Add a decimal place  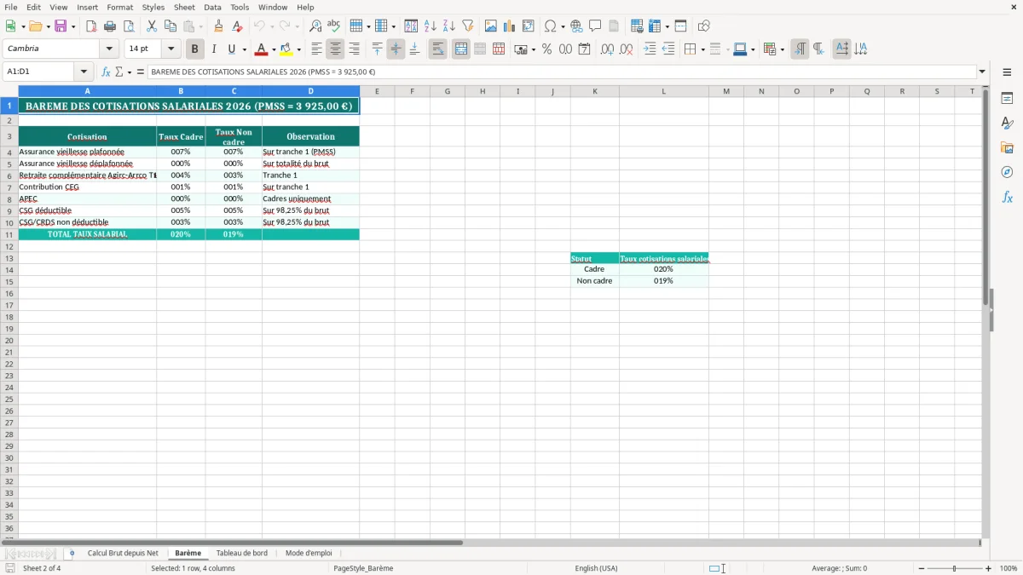(x=608, y=49)
